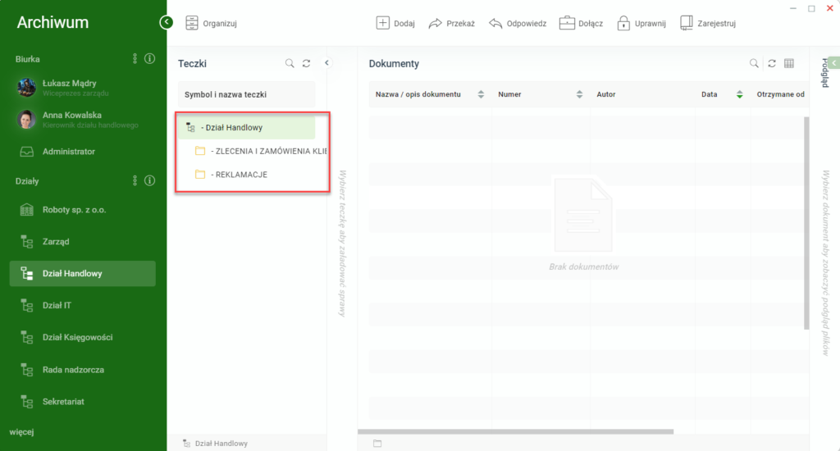Screen dimensions: 840x451
Task: Collapse the green sidebar with the arrow button
Action: (166, 22)
